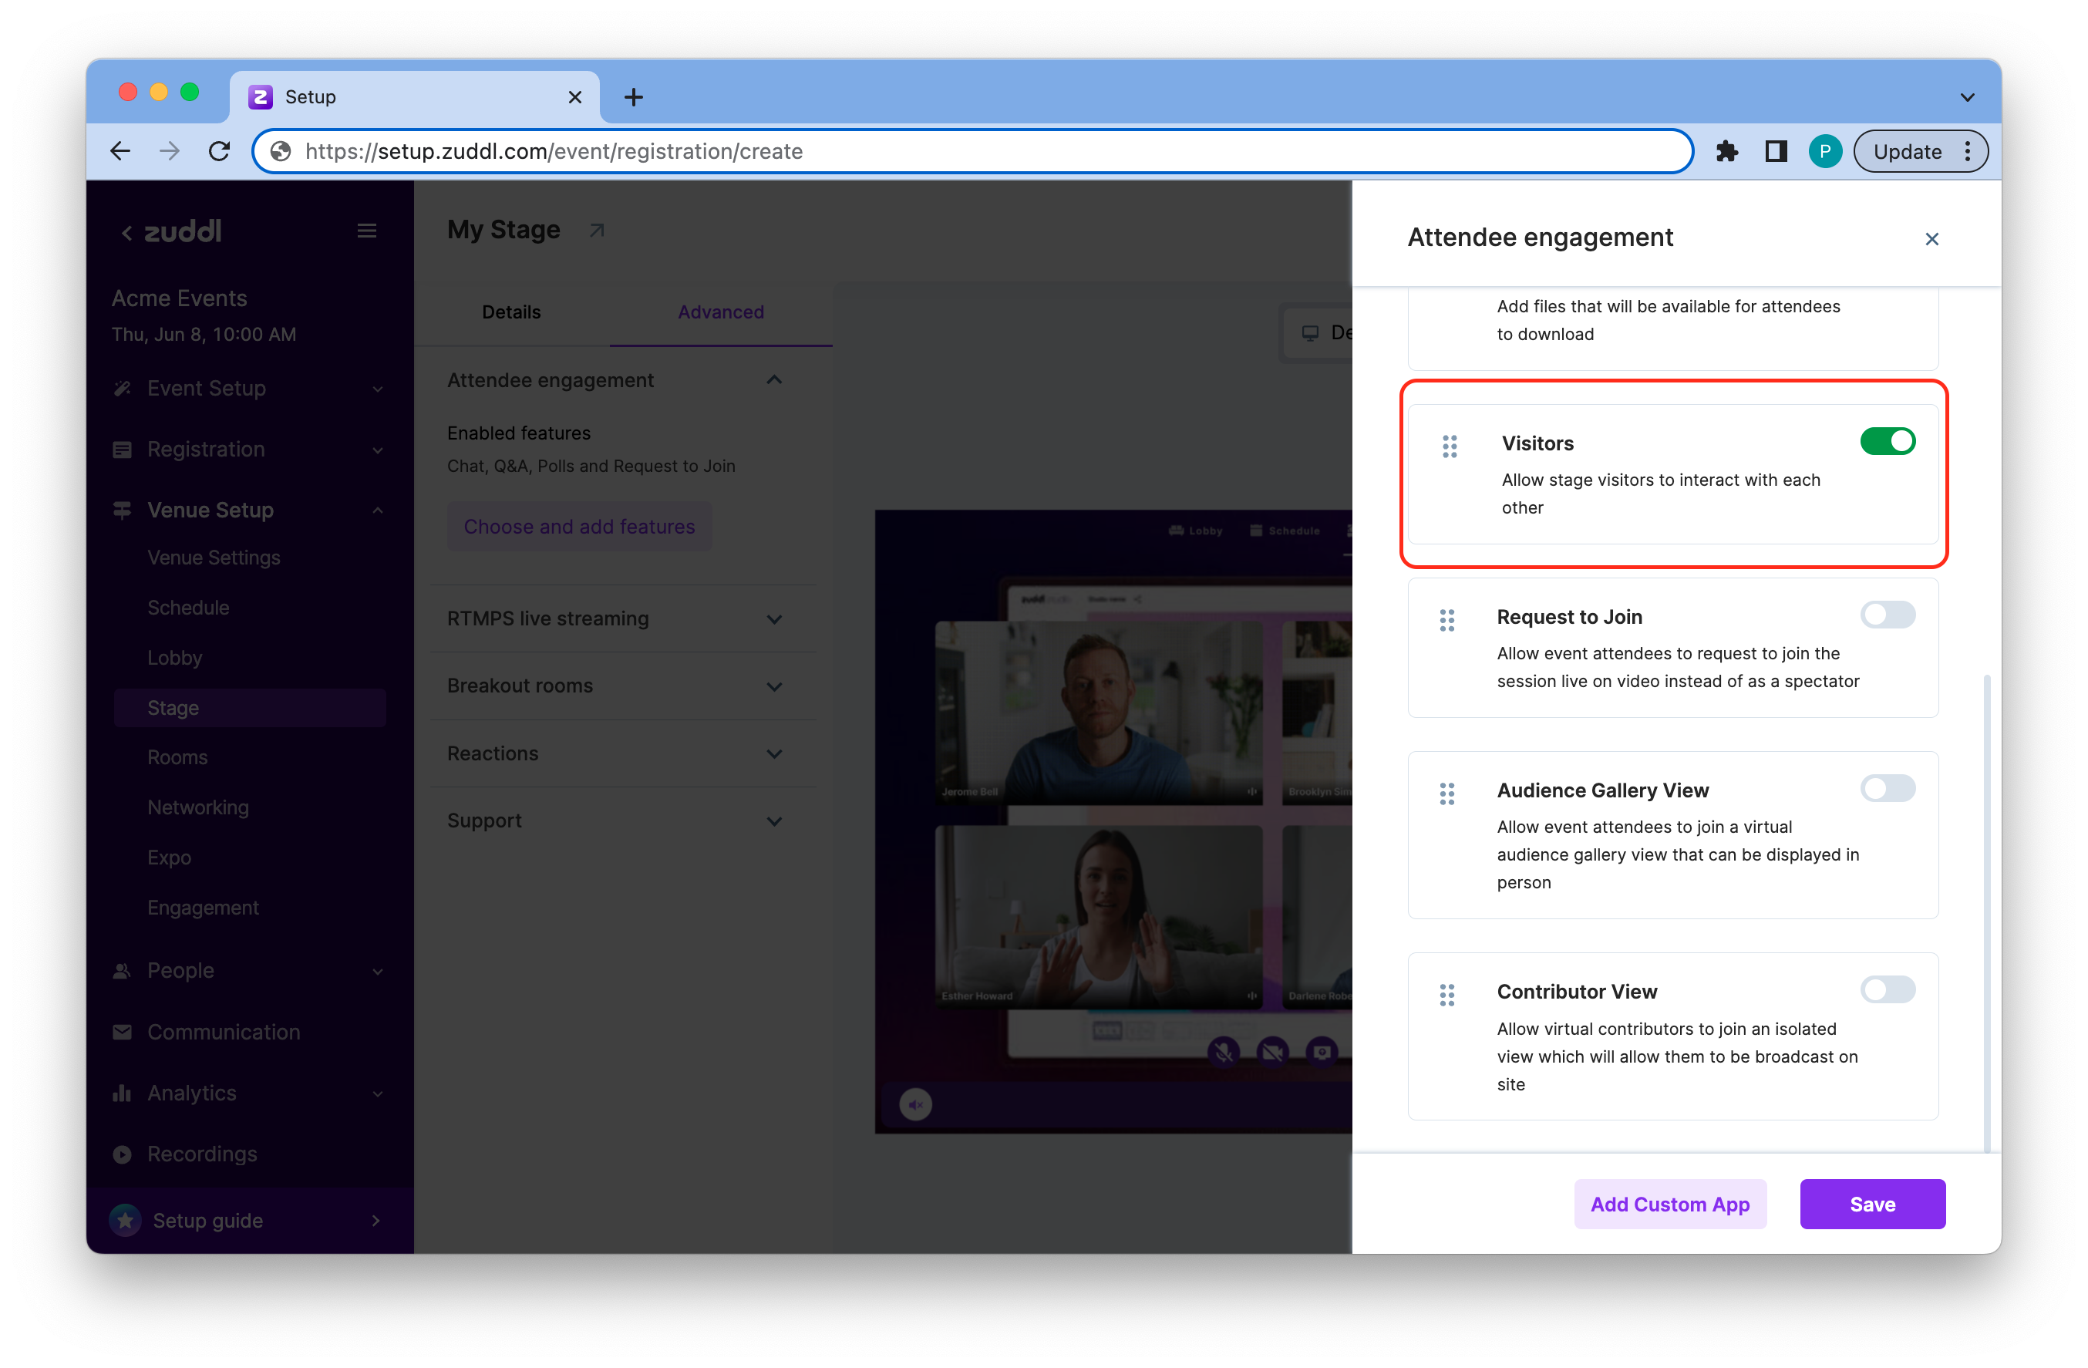The width and height of the screenshot is (2088, 1368).
Task: Open Networking in the sidebar
Action: [198, 807]
